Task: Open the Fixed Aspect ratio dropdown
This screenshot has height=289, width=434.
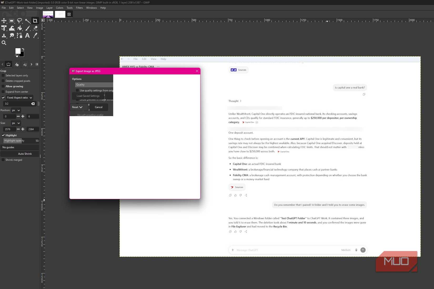Action: click(20, 97)
